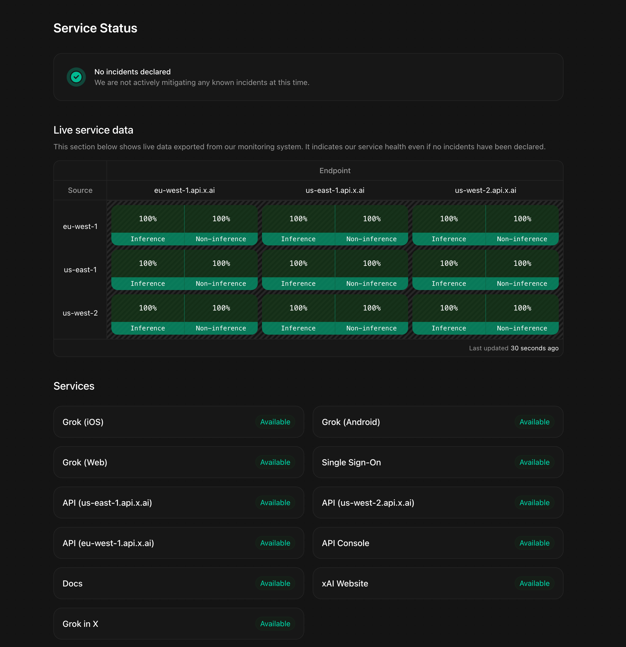Click the 'Endpoint' table header
626x647 pixels.
[335, 171]
